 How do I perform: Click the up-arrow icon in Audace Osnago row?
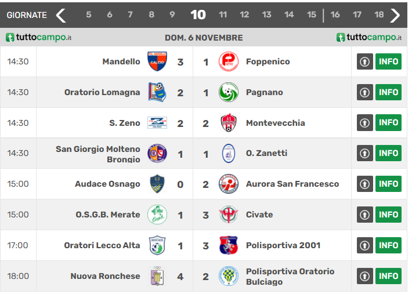pos(364,184)
